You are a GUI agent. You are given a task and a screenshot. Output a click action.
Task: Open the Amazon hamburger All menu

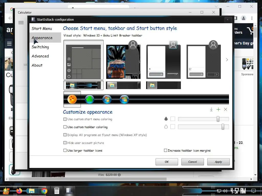pyautogui.click(x=9, y=44)
